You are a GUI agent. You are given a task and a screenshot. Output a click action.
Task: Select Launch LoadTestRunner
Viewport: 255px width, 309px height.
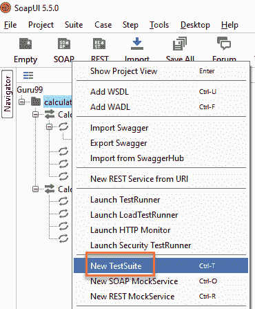click(161, 215)
